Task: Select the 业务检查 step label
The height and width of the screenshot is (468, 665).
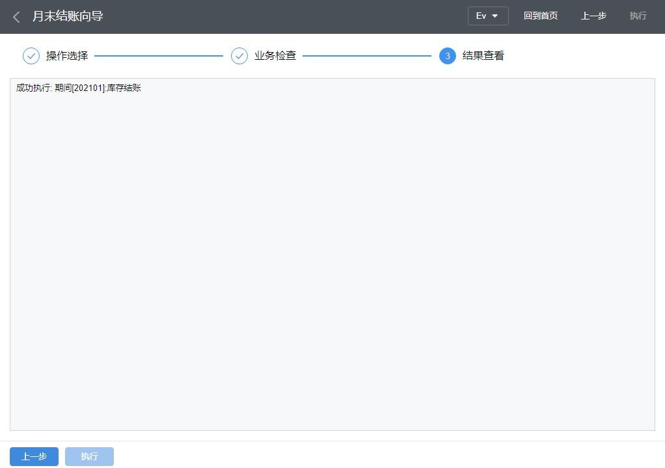Action: coord(275,56)
